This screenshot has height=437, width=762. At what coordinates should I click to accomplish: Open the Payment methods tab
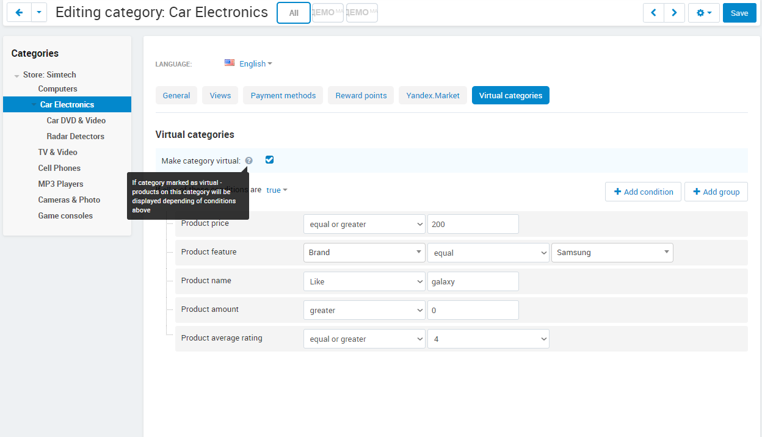coord(283,95)
